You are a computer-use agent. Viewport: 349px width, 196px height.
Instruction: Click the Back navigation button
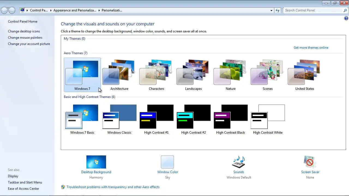(x=4, y=10)
